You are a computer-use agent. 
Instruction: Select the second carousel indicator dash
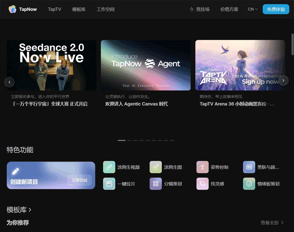(x=129, y=140)
